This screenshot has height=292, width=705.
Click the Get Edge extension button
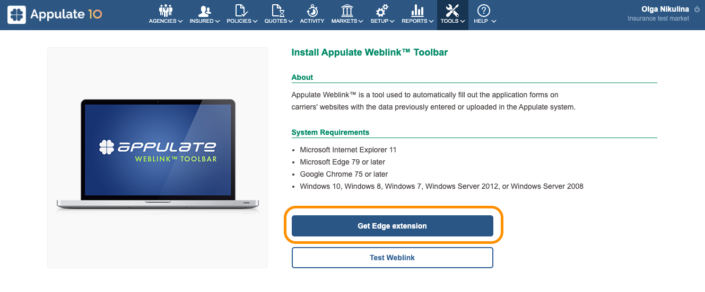393,226
